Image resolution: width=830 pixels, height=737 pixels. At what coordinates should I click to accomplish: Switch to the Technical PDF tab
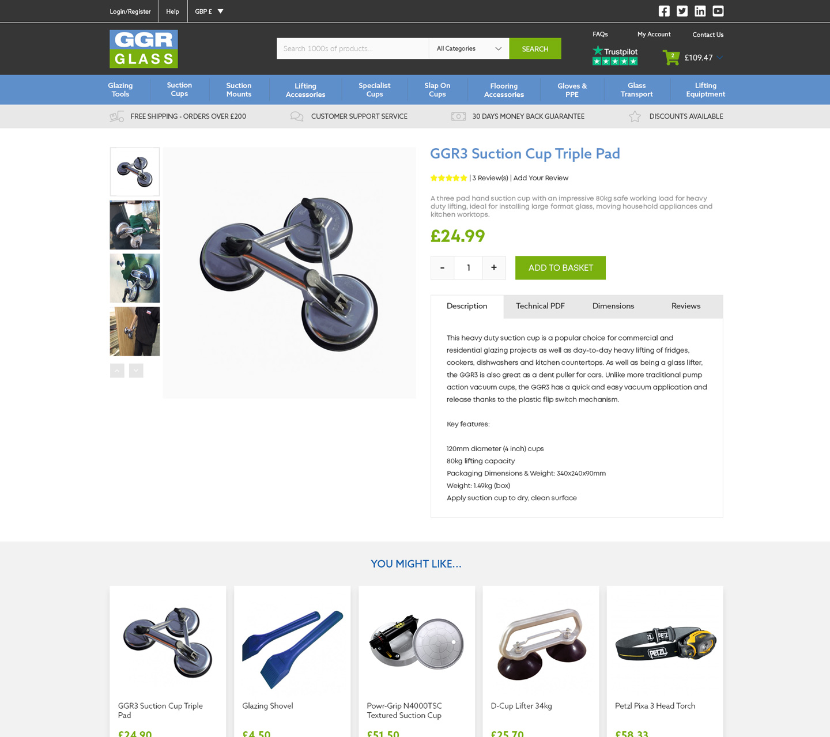(x=540, y=307)
